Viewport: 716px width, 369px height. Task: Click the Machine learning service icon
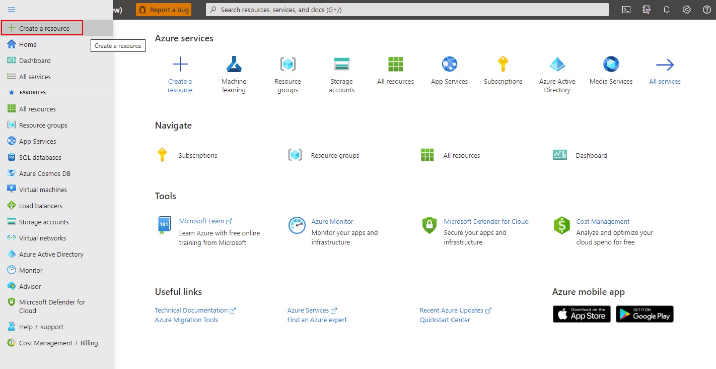click(234, 65)
